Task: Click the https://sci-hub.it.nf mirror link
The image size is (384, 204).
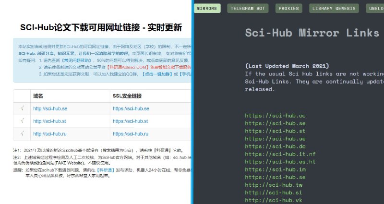Action: pos(280,154)
